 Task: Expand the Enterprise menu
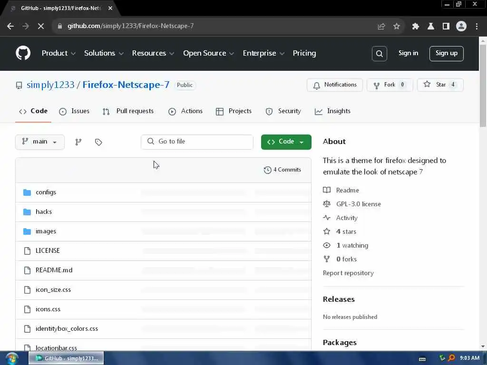click(263, 53)
